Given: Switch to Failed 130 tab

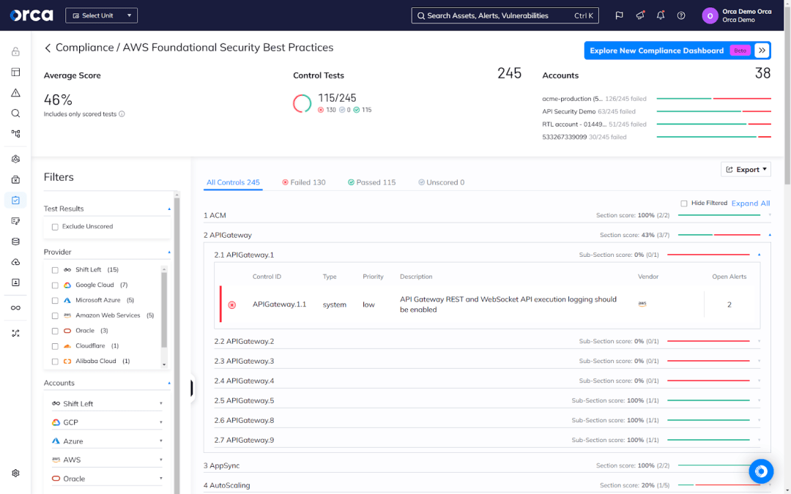Looking at the screenshot, I should pos(304,182).
